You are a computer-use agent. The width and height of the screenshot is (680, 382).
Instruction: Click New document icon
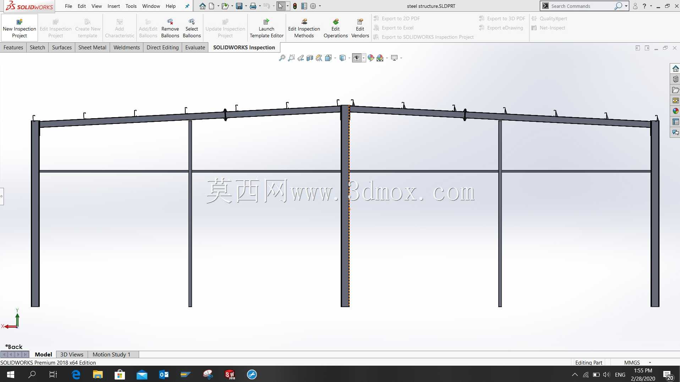tap(212, 6)
